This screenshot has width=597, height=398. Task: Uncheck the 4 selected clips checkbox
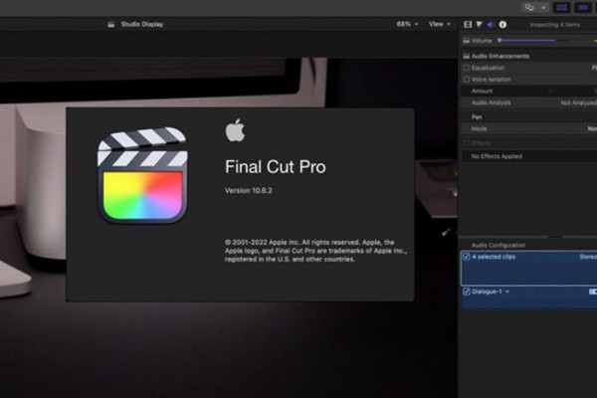(467, 257)
